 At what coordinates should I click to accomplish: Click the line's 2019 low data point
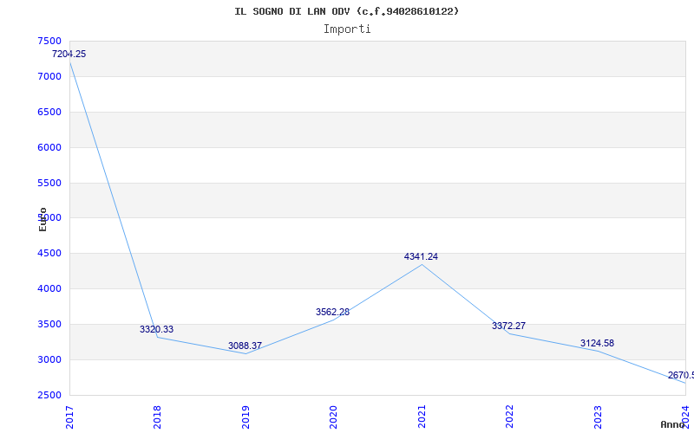[x=246, y=353]
